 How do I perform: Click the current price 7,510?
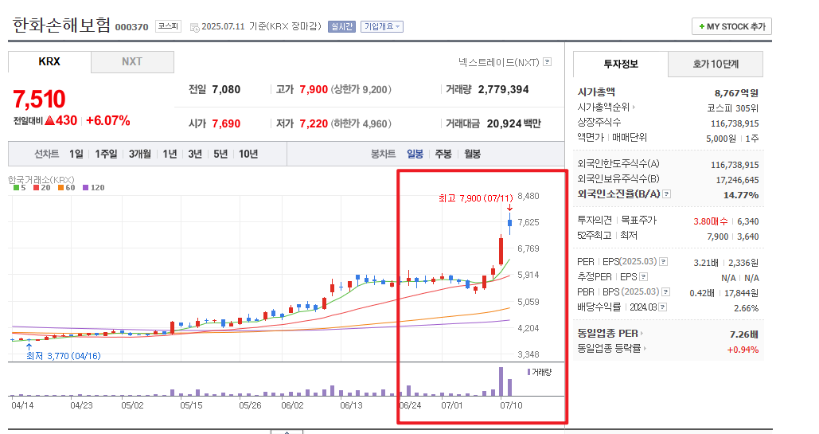(39, 99)
